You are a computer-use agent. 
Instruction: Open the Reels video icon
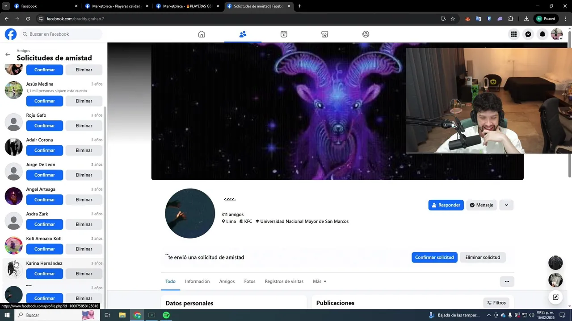coord(284,34)
